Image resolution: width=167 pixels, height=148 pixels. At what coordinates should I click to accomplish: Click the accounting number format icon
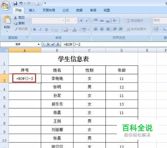[x=156, y=29]
